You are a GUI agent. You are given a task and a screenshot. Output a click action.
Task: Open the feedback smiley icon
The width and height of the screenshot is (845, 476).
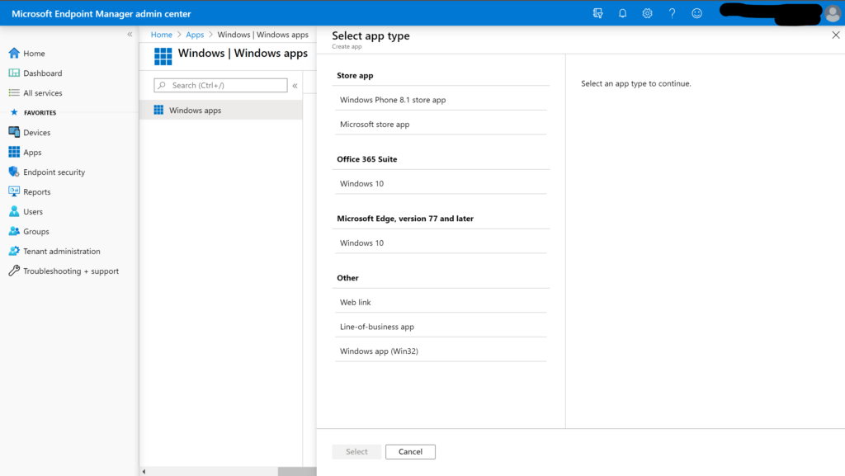click(x=696, y=13)
